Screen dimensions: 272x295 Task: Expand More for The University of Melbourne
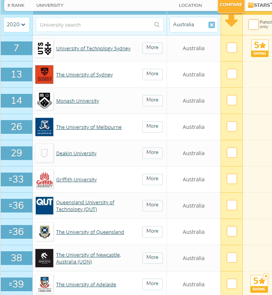click(x=152, y=127)
